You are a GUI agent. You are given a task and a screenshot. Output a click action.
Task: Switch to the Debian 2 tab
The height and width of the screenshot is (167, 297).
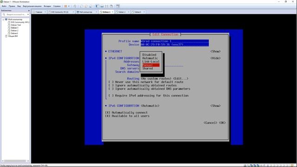tap(122, 12)
